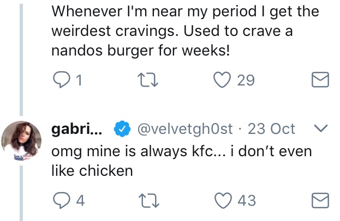This screenshot has height=221, width=340.
Task: View the 1 reply count
Action: 80,81
